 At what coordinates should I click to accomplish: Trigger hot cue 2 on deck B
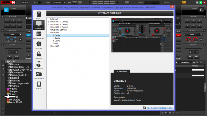click(194, 21)
